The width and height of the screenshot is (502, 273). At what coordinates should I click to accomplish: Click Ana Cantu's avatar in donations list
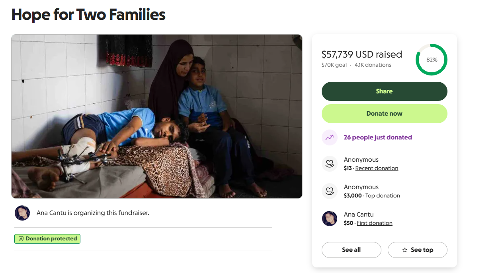pyautogui.click(x=329, y=219)
